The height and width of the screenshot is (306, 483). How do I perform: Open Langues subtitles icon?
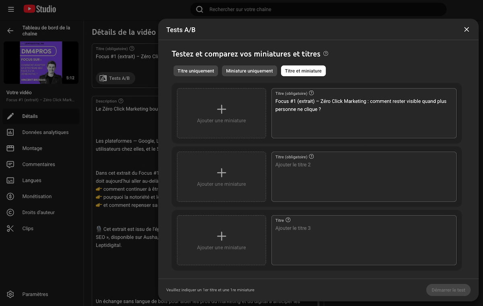tap(10, 180)
